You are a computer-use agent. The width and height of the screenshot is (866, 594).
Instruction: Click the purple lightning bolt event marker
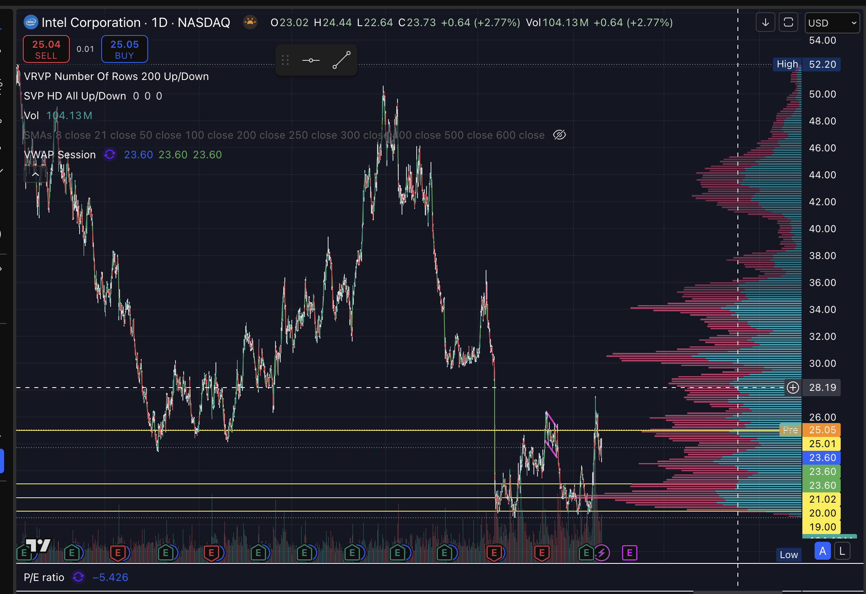[x=602, y=553]
